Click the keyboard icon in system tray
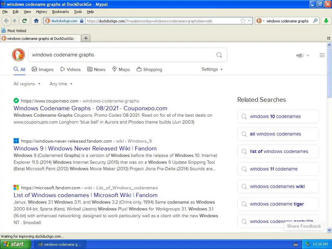Viewport: 332px width, 249px height. tap(296, 244)
